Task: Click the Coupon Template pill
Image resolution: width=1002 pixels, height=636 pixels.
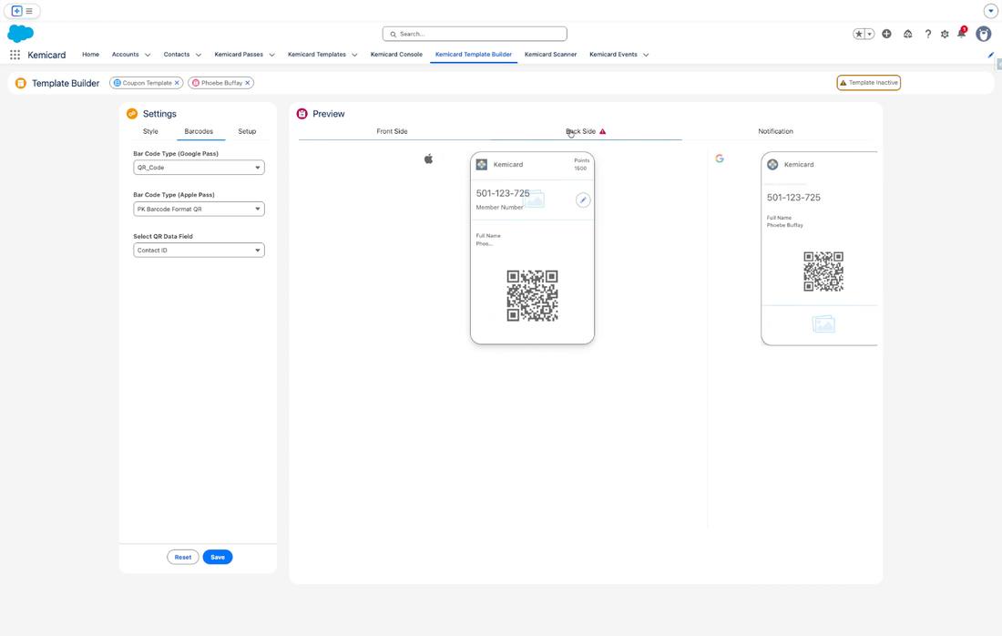Action: pos(147,83)
